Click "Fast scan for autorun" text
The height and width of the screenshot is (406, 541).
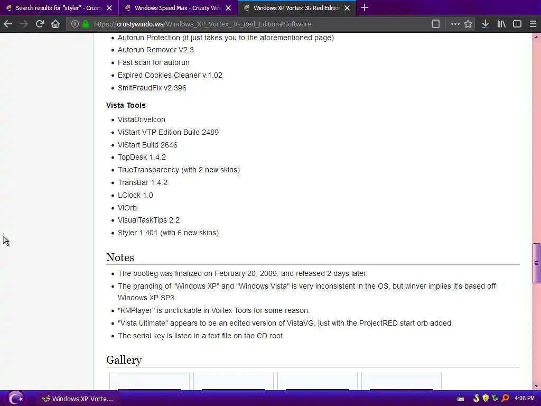click(x=154, y=62)
